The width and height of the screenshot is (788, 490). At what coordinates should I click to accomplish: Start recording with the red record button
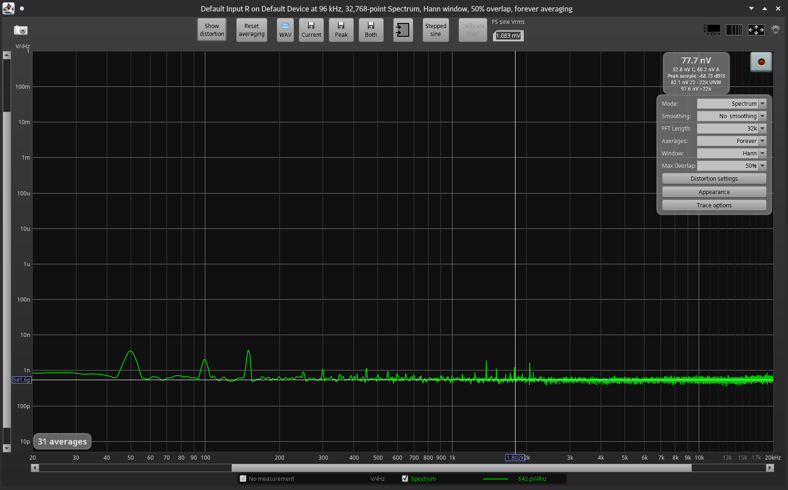pos(761,62)
